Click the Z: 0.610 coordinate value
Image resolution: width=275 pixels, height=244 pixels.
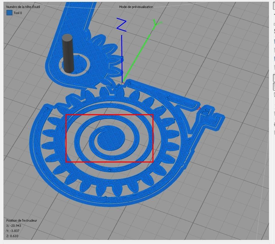[12, 236]
